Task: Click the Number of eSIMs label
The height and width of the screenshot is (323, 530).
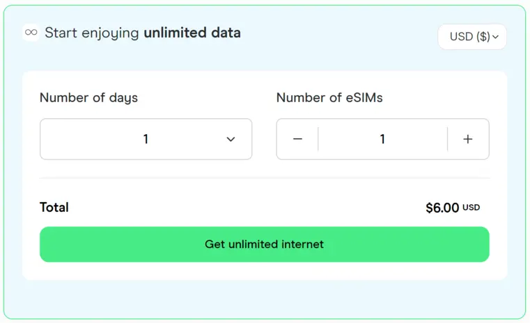Action: pos(329,98)
